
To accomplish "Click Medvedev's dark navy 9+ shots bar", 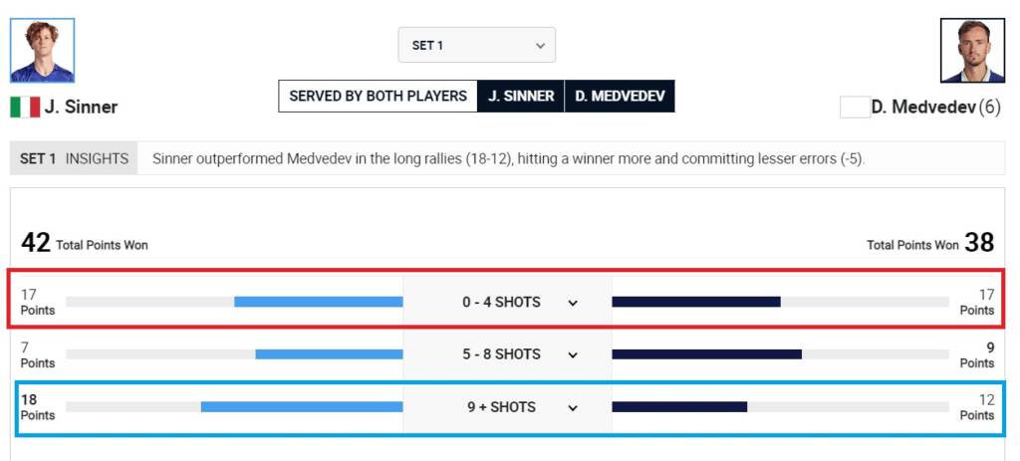I will [679, 406].
